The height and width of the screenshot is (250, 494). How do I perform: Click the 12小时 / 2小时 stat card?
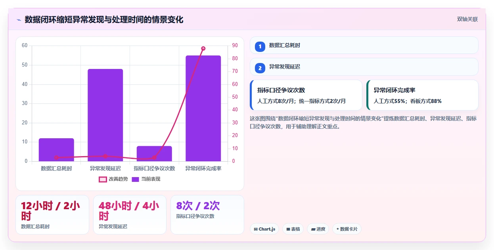pyautogui.click(x=52, y=215)
